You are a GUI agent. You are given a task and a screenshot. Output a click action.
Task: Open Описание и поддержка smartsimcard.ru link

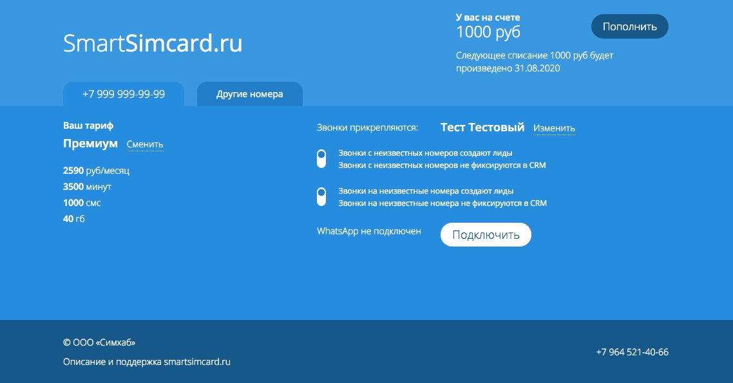coord(147,362)
